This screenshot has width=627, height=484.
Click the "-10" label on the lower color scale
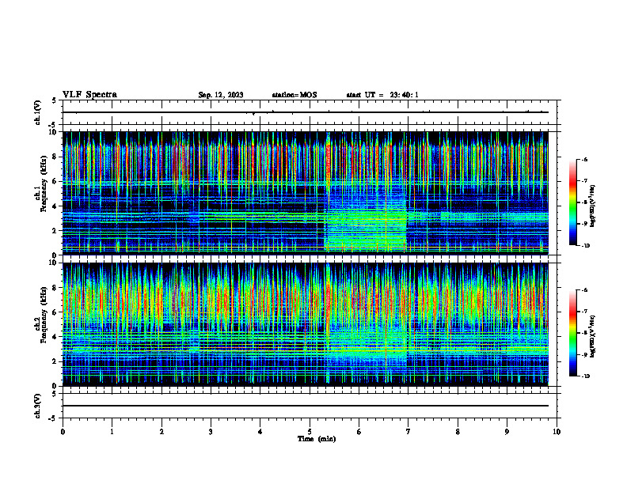585,376
